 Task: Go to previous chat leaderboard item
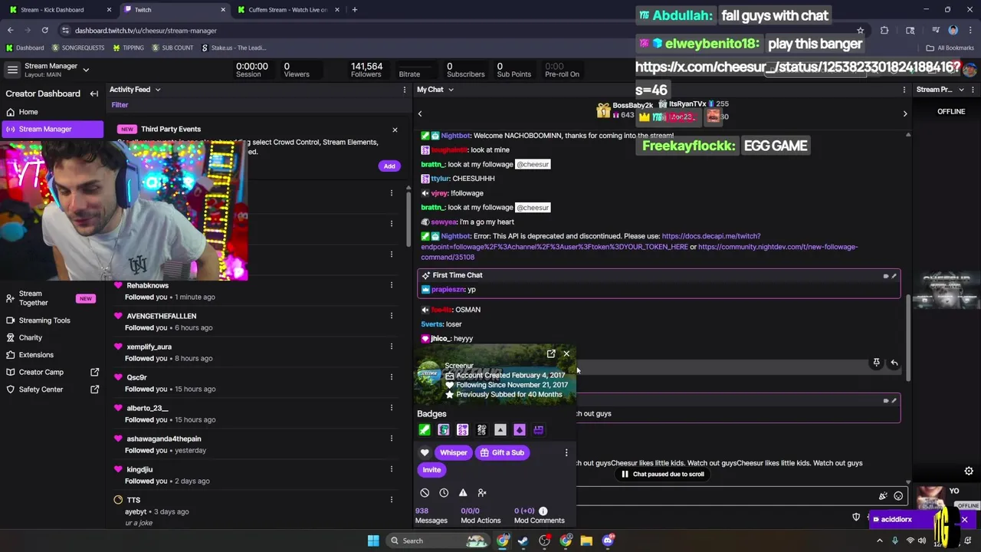pos(420,113)
